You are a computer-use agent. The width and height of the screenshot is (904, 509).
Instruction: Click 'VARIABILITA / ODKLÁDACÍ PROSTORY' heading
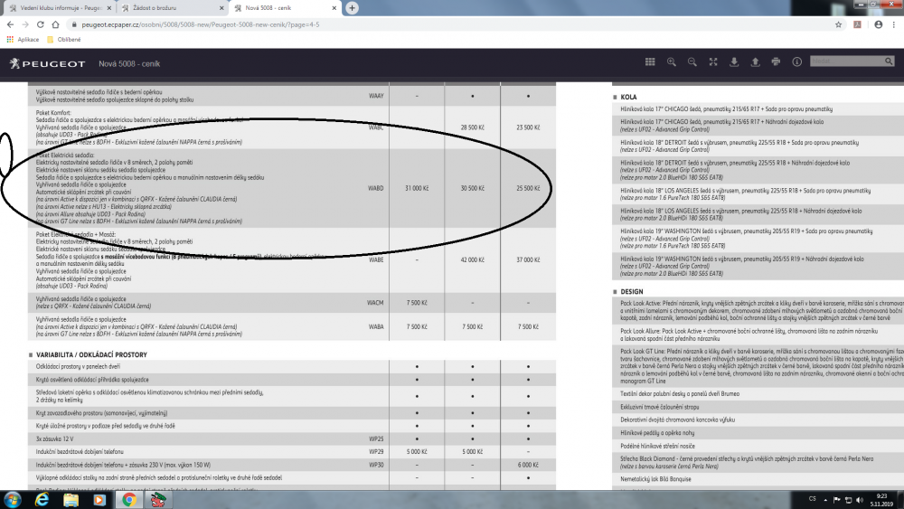coord(91,355)
